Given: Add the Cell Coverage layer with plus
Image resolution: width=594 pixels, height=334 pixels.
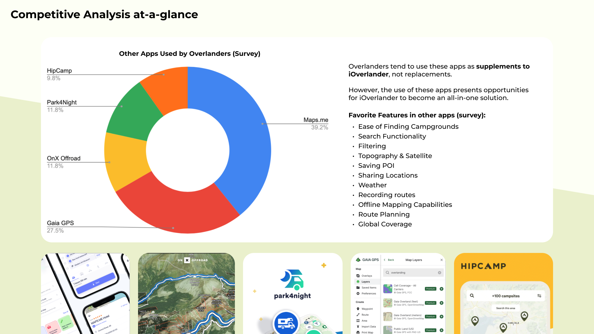Looking at the screenshot, I should point(442,289).
